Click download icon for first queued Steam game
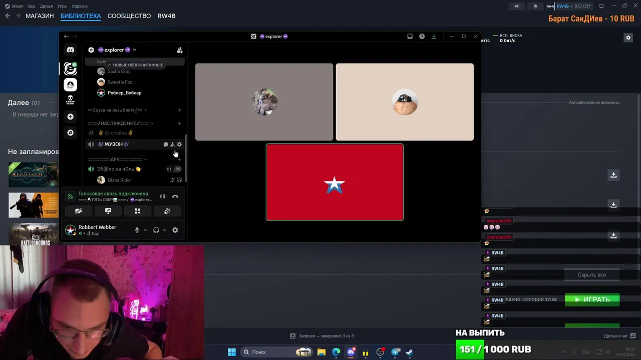 [613, 174]
